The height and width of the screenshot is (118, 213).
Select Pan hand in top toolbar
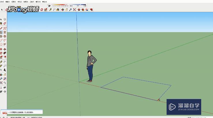[67, 9]
